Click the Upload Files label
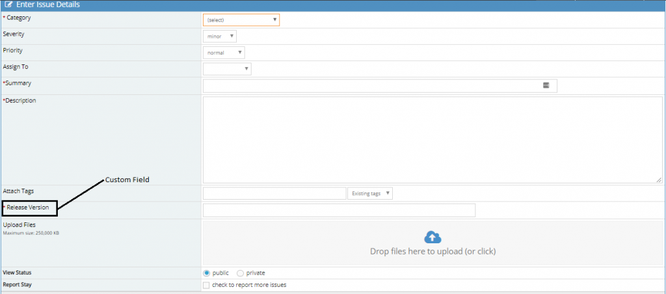Screen dimensions: 666x294 (20, 225)
